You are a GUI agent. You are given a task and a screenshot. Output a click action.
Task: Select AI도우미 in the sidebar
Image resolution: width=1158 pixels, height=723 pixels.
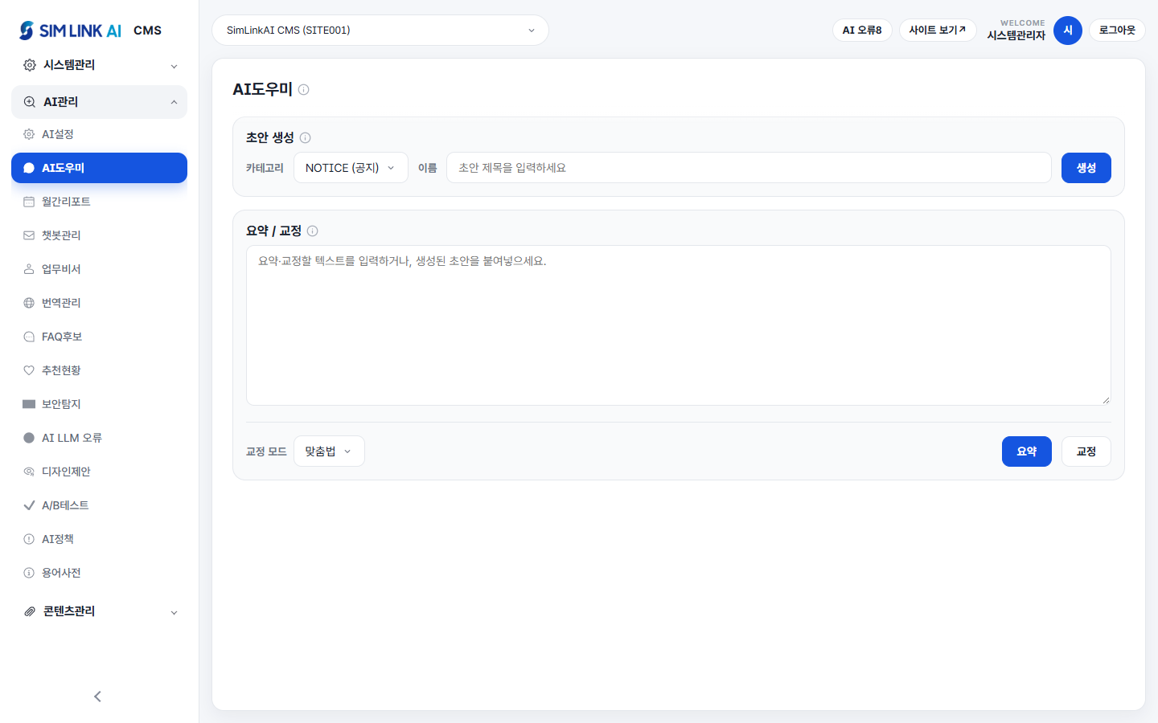click(x=100, y=168)
